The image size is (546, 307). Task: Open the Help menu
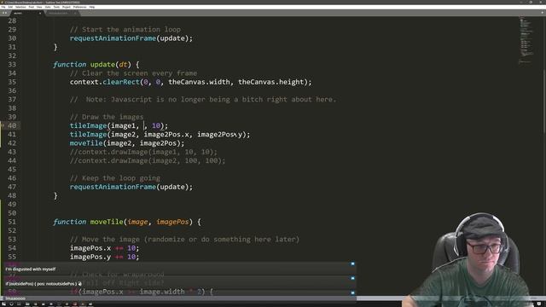[92, 7]
